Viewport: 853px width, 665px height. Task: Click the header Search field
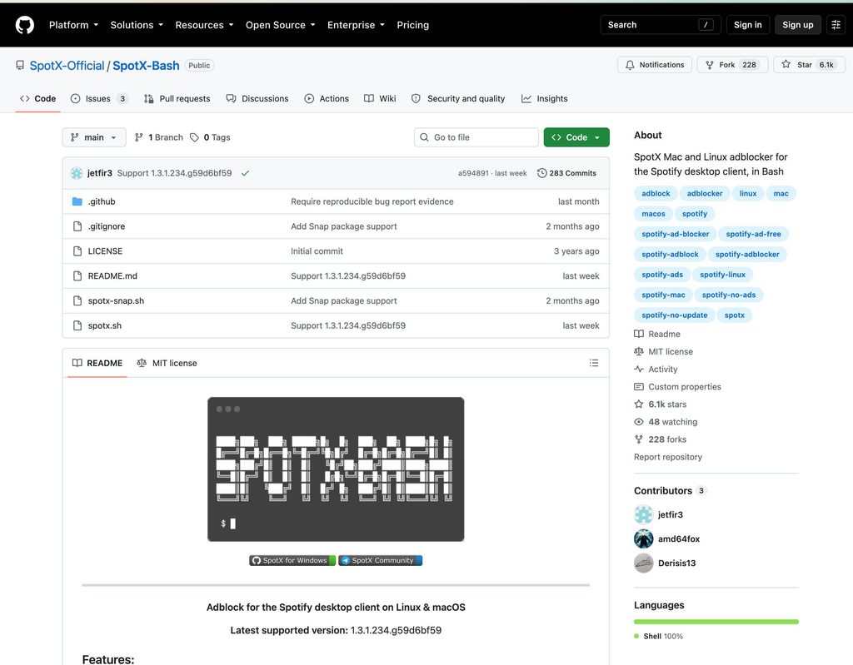click(x=661, y=25)
